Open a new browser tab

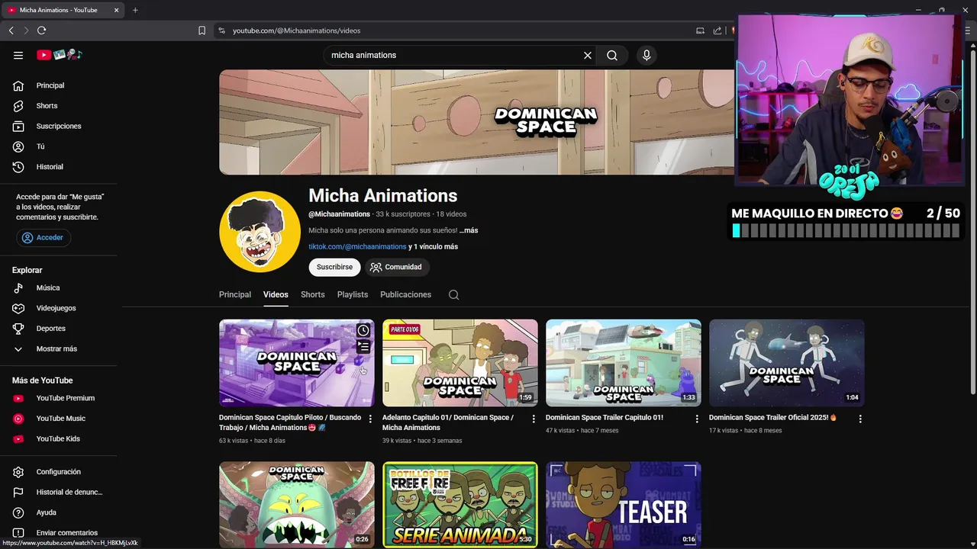click(x=135, y=10)
